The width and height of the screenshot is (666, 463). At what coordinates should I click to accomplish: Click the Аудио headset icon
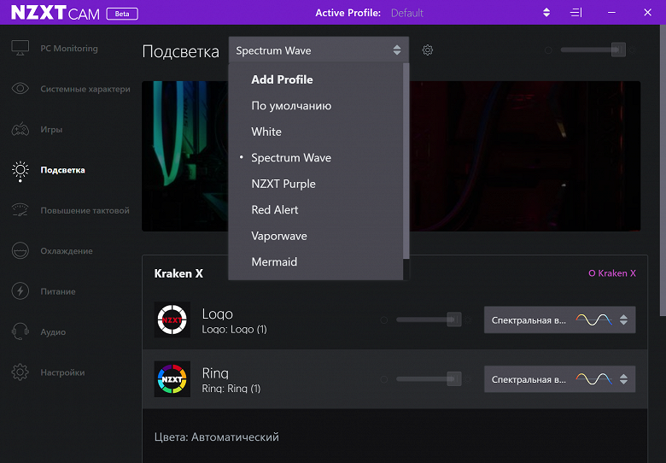[20, 332]
